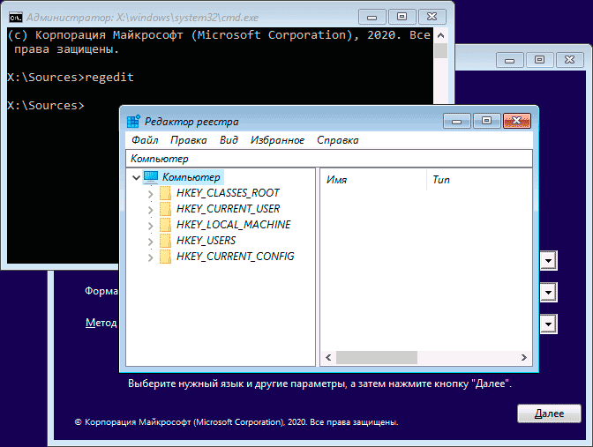Click the HKEY_CURRENT_USER folder icon
This screenshot has height=447, width=593.
165,209
